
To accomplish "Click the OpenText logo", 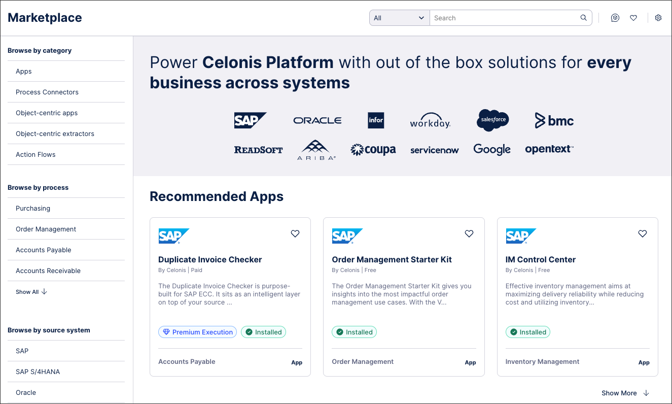I will [549, 149].
